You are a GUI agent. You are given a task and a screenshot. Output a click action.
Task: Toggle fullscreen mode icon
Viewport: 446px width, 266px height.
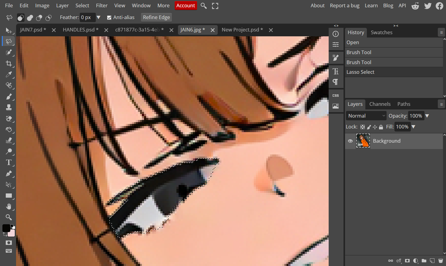tap(215, 6)
